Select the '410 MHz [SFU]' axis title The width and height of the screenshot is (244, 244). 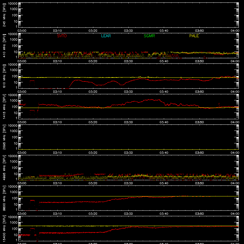coord(4,45)
